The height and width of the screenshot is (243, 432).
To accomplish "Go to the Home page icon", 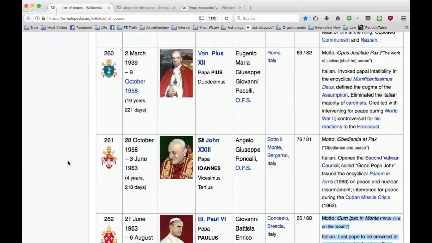I will point(337,18).
